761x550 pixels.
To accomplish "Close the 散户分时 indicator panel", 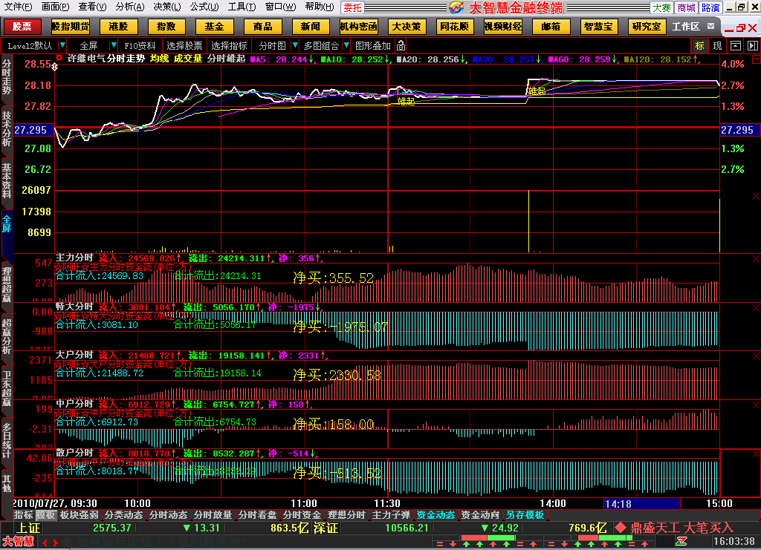I will tap(756, 454).
